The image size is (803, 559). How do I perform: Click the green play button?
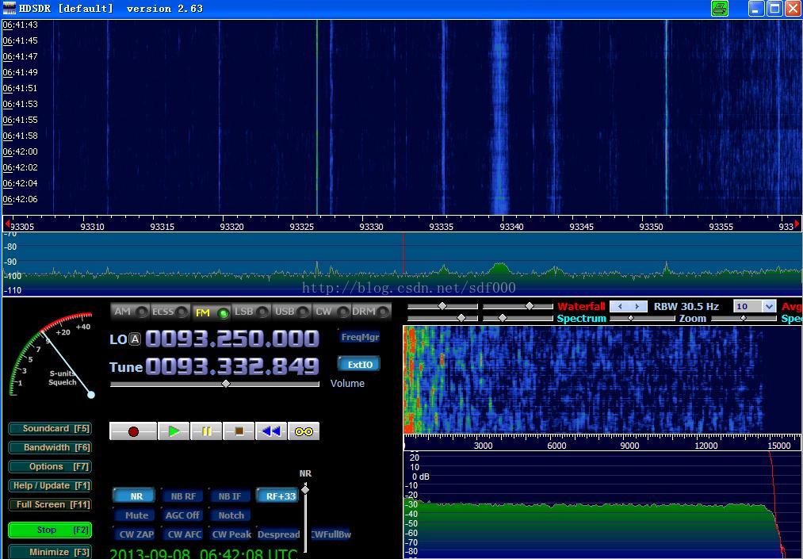point(174,431)
